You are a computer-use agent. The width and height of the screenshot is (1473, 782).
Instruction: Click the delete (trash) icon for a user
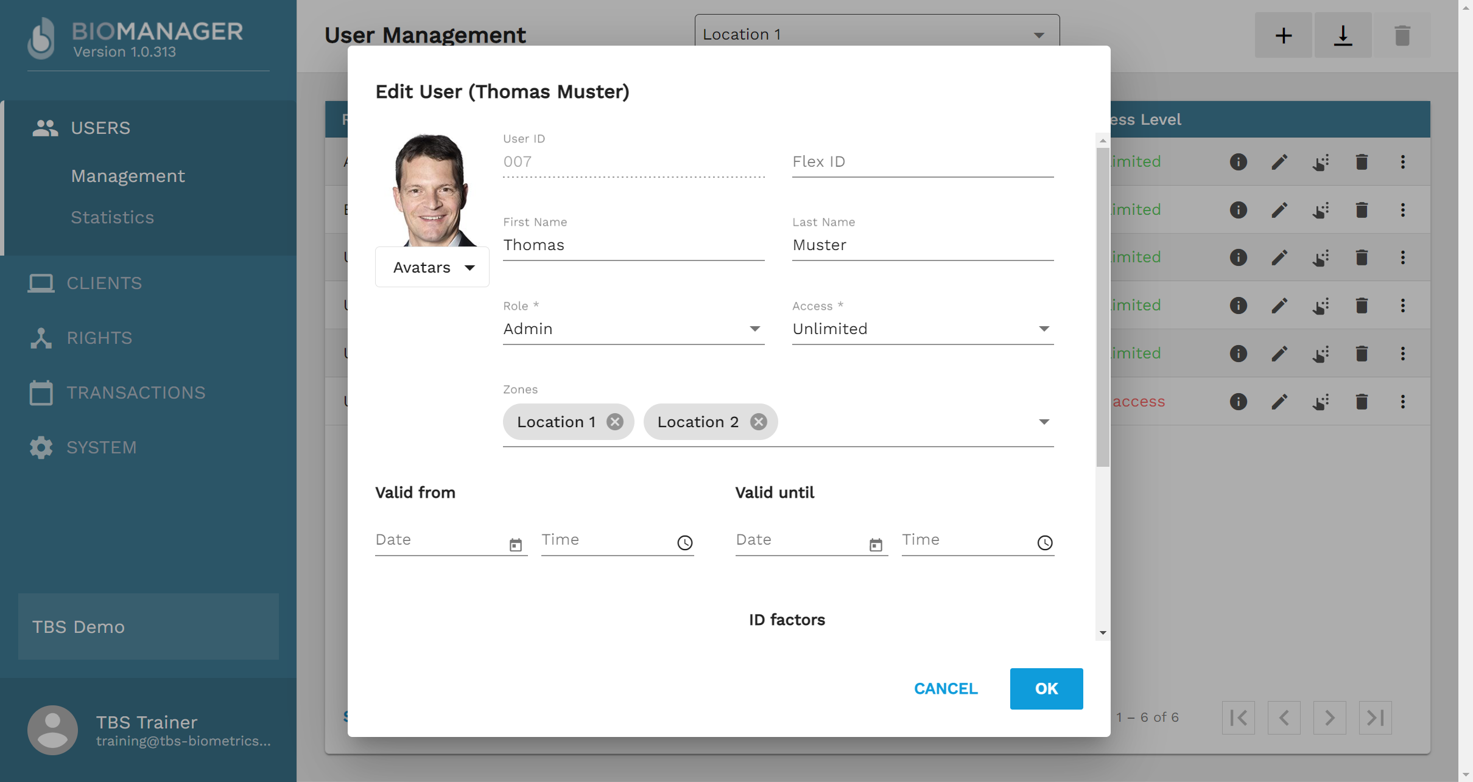click(1361, 162)
